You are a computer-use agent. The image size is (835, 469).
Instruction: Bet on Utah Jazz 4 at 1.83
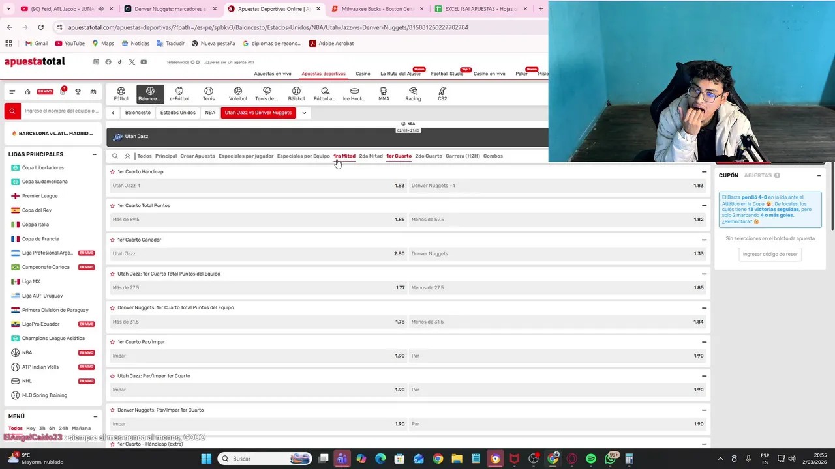pyautogui.click(x=258, y=186)
